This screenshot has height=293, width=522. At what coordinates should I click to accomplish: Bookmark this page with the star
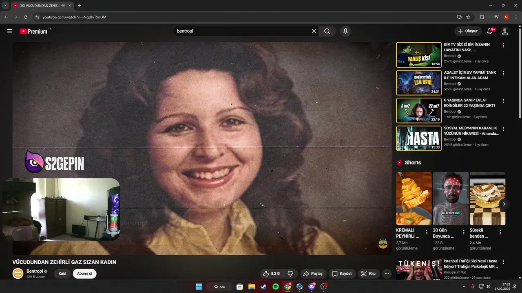pyautogui.click(x=468, y=17)
